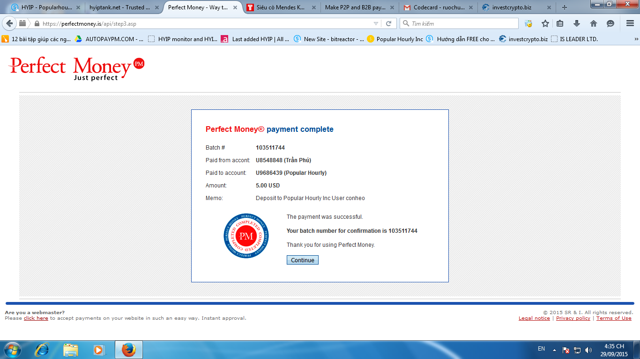Click the Continue button
Viewport: 640px width, 359px height.
303,260
